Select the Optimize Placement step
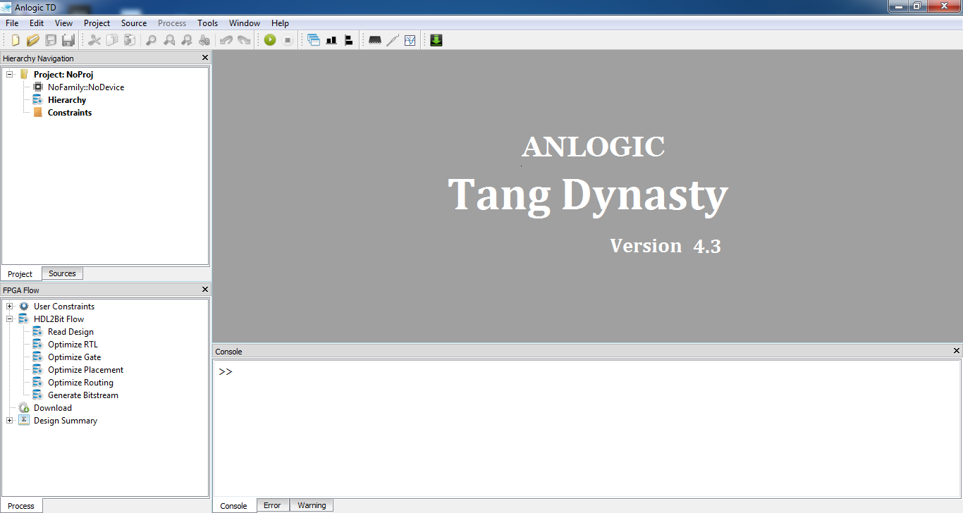The image size is (963, 513). 85,370
